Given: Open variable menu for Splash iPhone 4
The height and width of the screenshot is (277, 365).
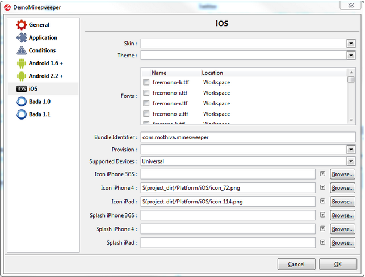Looking at the screenshot, I should tap(322, 228).
